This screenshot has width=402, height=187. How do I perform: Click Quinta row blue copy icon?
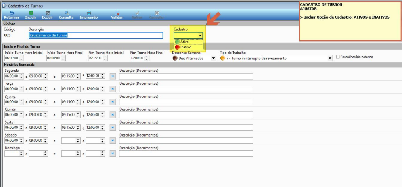click(113, 115)
